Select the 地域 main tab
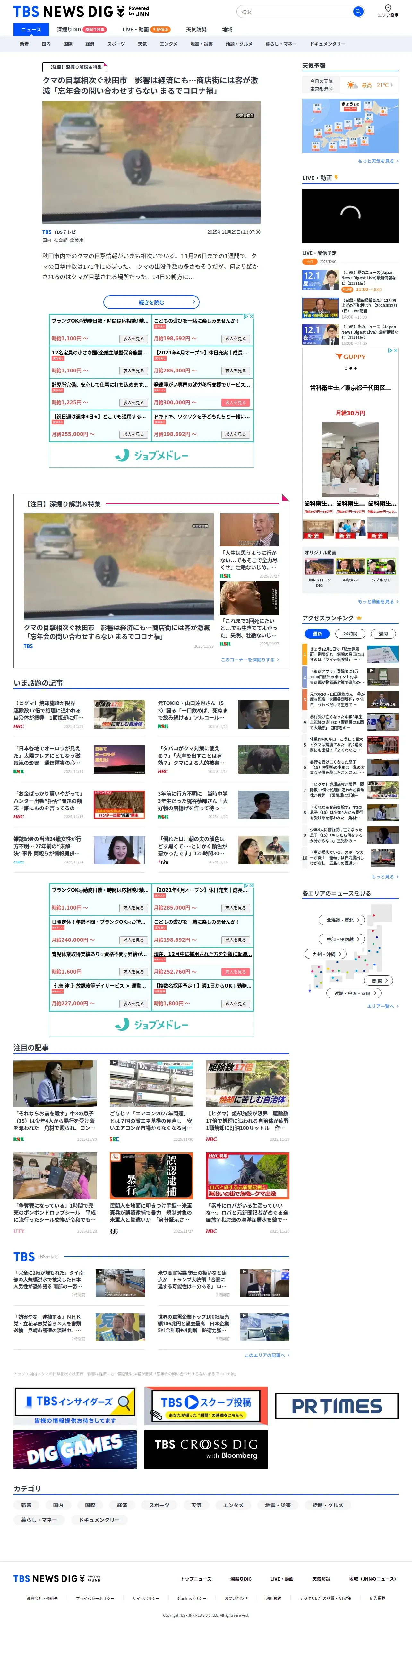 pos(227,30)
